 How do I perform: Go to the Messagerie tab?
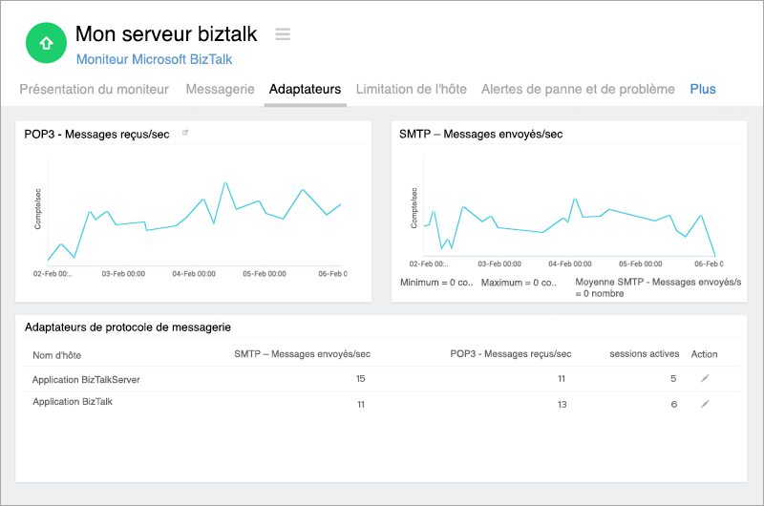[x=220, y=89]
